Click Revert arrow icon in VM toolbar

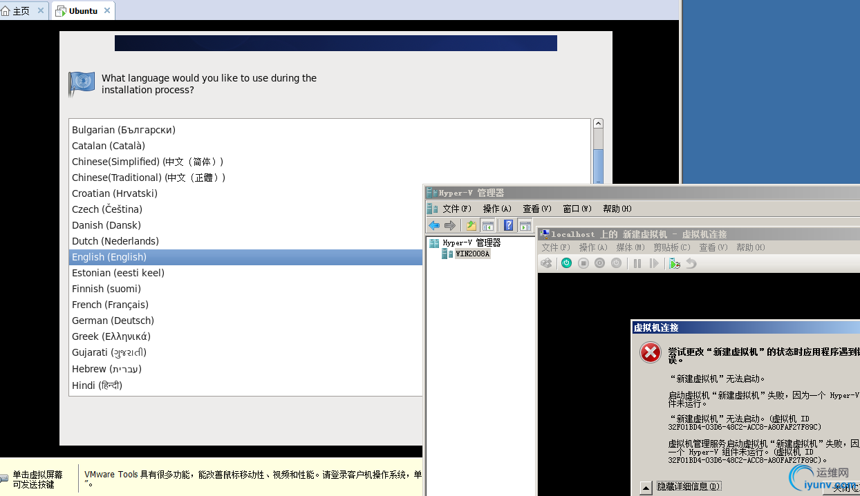(691, 263)
